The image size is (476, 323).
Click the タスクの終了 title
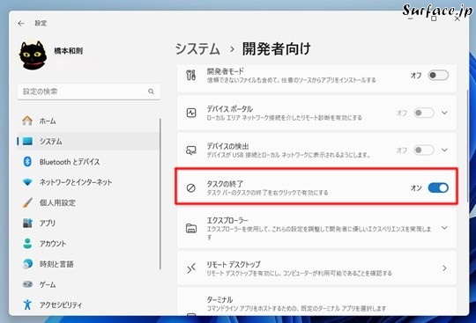coord(225,184)
